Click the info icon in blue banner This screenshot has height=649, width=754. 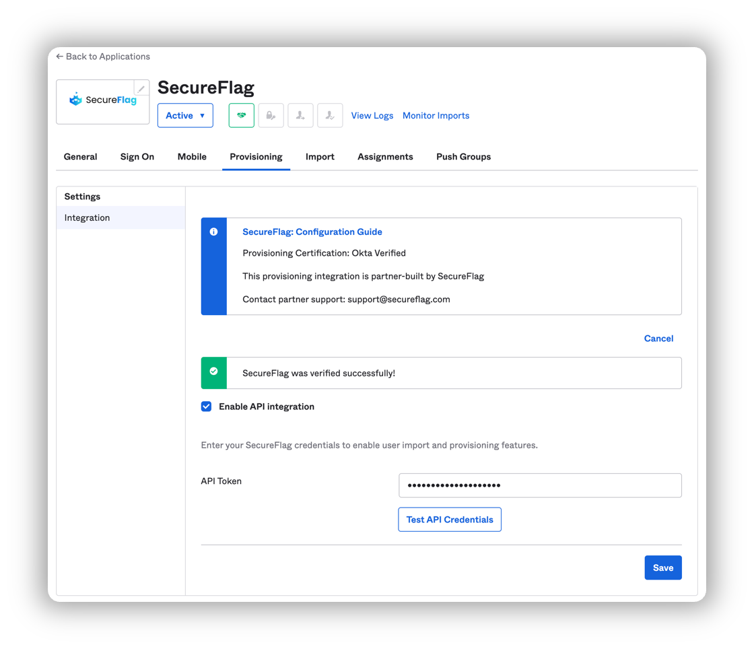[213, 232]
